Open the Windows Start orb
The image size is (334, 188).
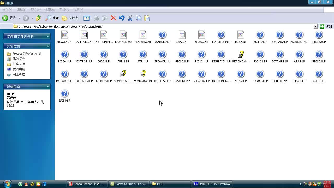point(7,184)
